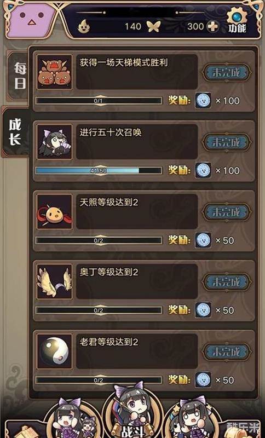
Task: Open the 战斗 battle button at bottom
Action: pos(133,412)
